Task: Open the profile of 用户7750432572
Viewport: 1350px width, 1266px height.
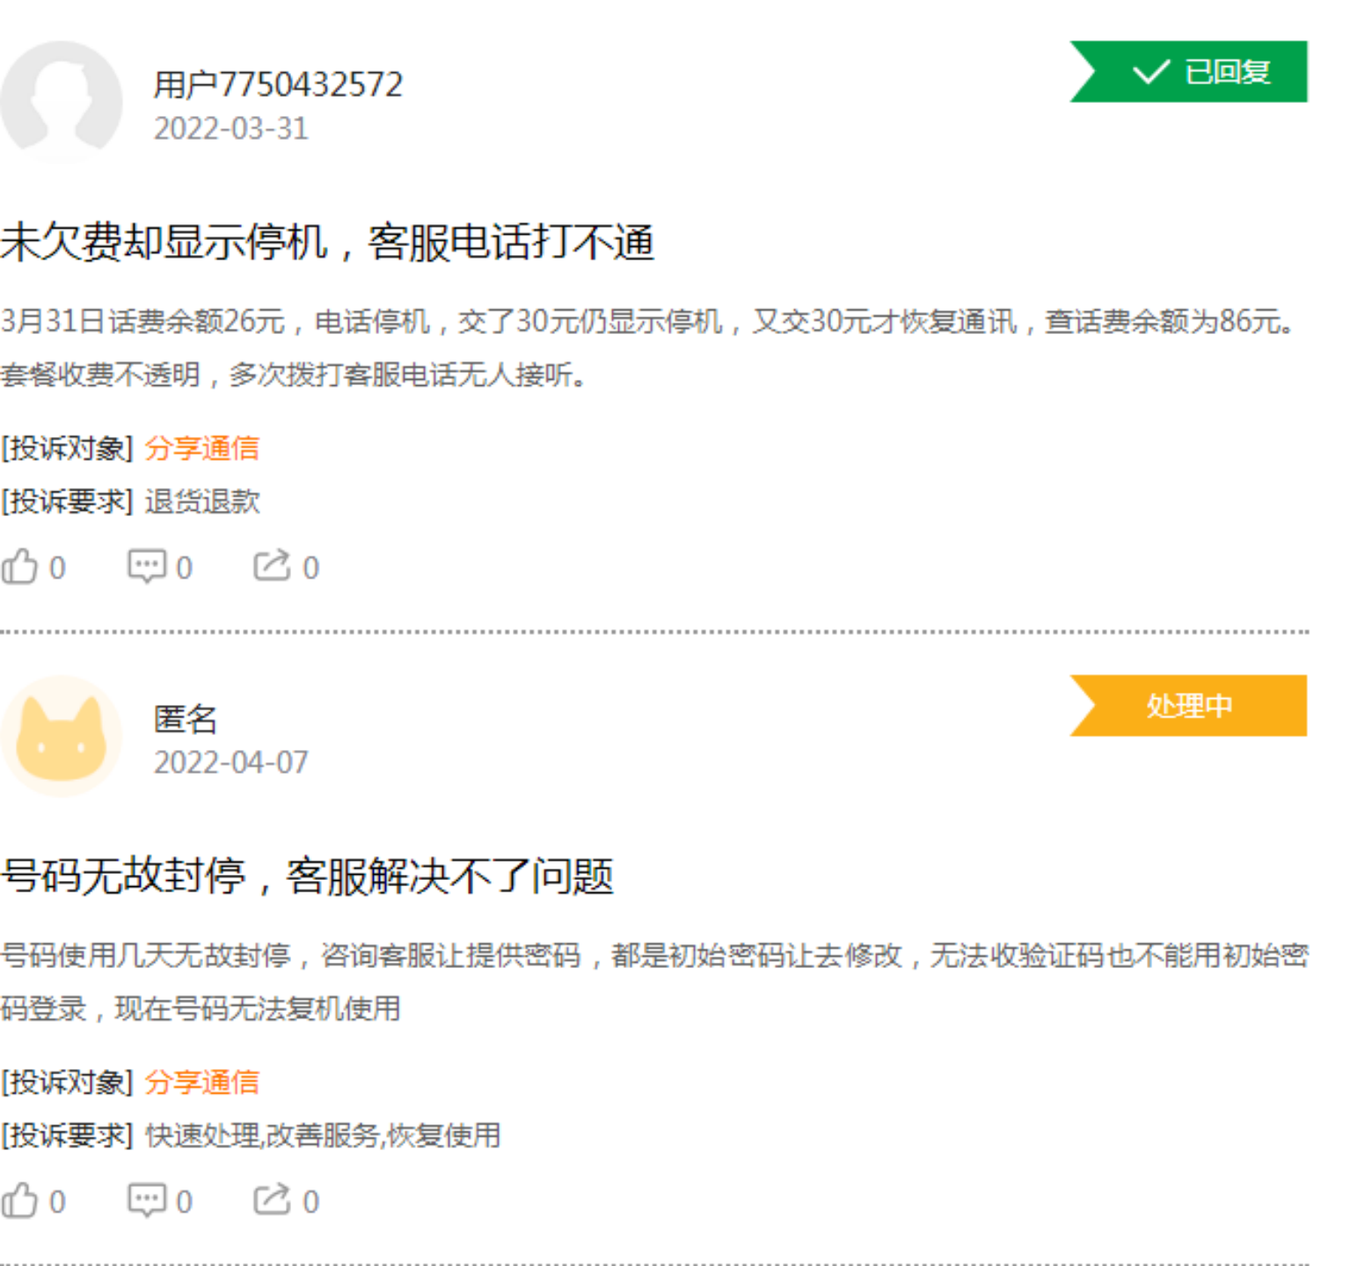Action: click(278, 84)
